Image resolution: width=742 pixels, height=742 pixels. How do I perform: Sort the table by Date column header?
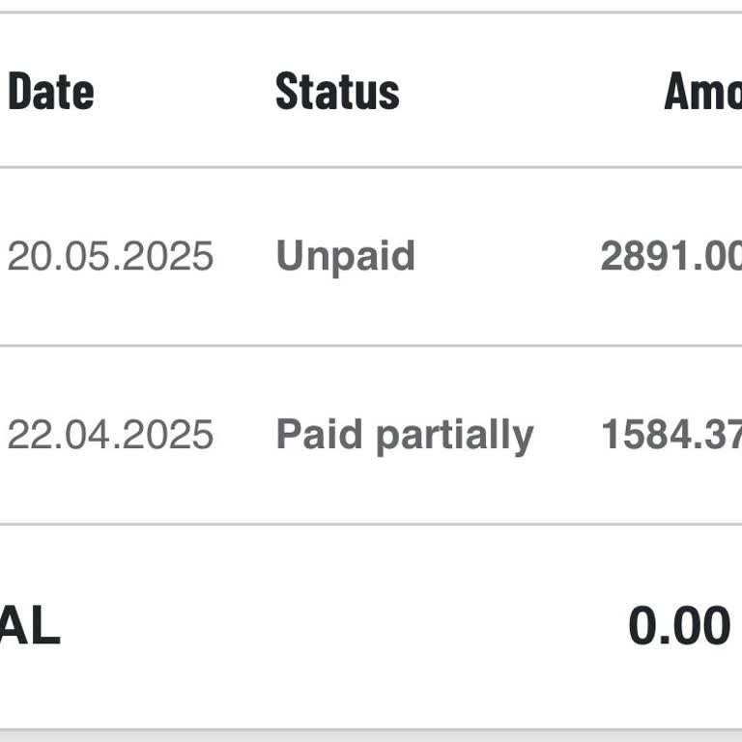click(x=50, y=92)
